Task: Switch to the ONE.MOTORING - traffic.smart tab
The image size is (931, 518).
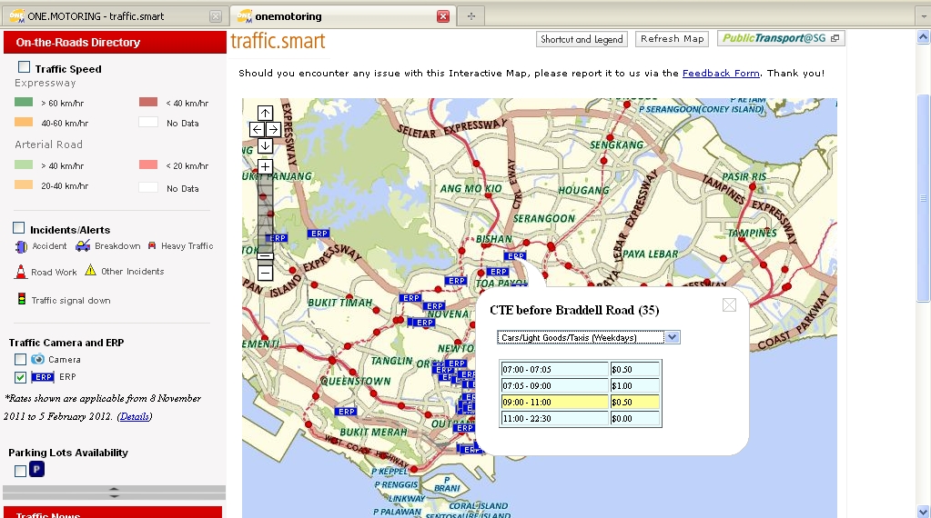Action: (x=116, y=16)
